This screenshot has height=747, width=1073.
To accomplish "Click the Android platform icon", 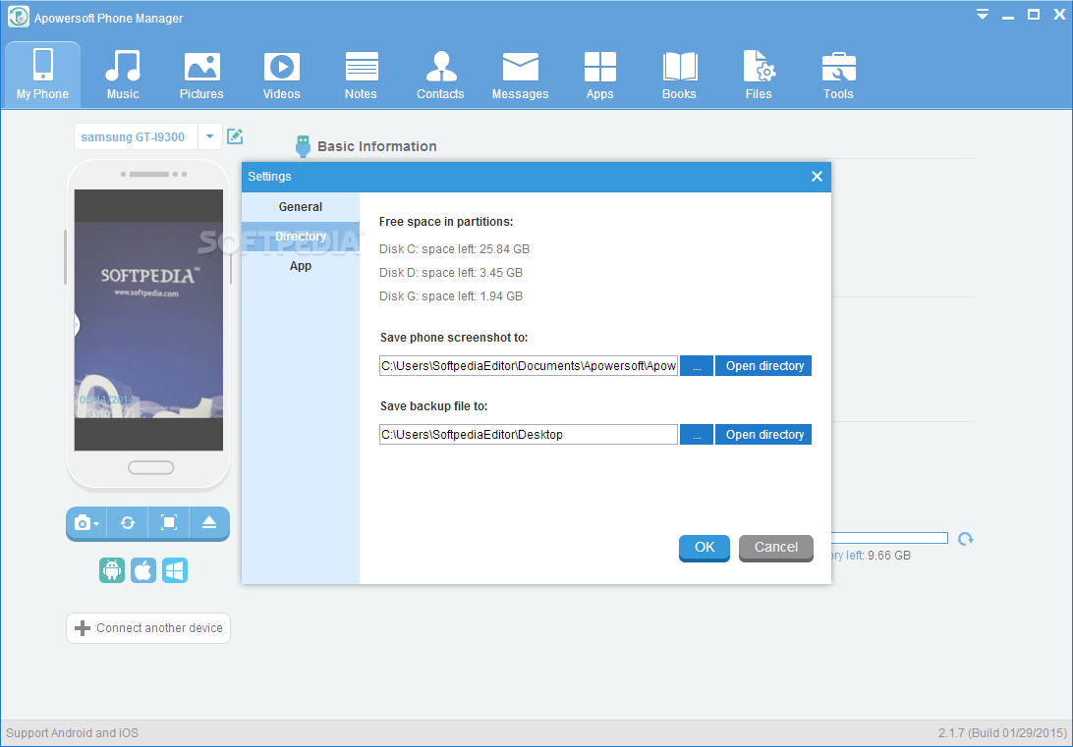I will pyautogui.click(x=112, y=570).
